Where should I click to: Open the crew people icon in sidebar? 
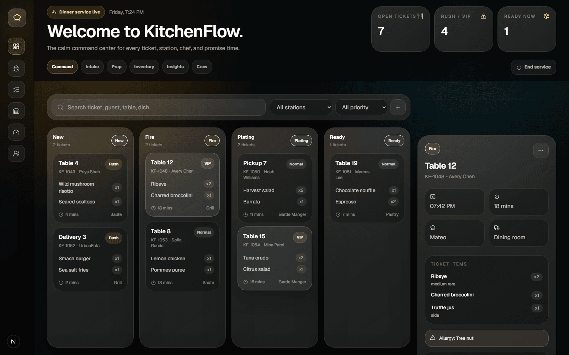(16, 153)
